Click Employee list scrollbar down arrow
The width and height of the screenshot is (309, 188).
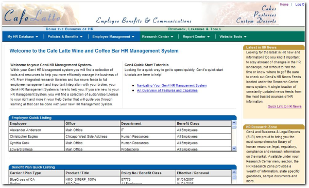click(234, 148)
